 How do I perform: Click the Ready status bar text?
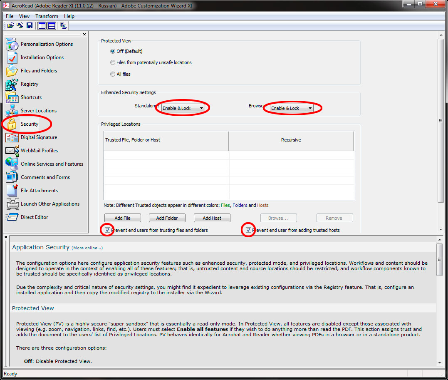coord(10,374)
